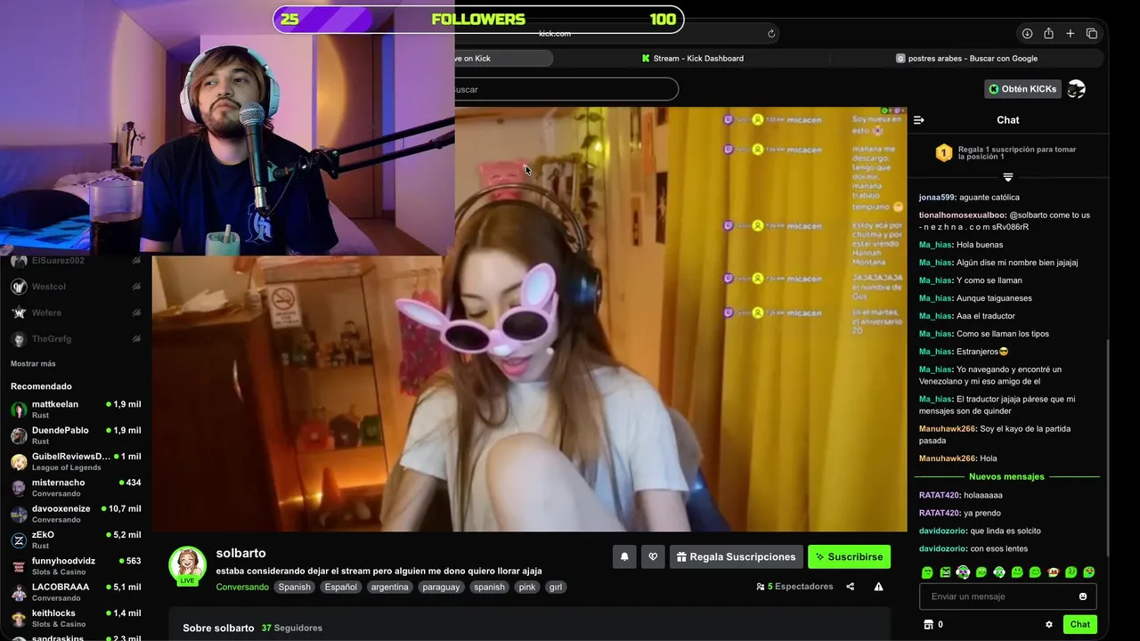Viewport: 1140px width, 641px height.
Task: Click Manuhawk266 beside the 'Hola' message
Action: click(948, 458)
